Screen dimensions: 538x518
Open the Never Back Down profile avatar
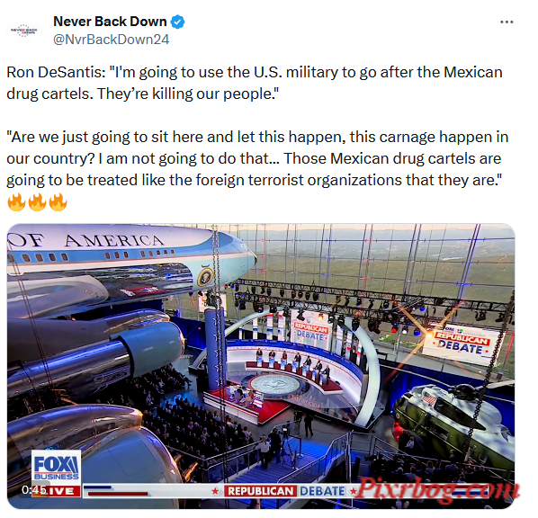23,31
